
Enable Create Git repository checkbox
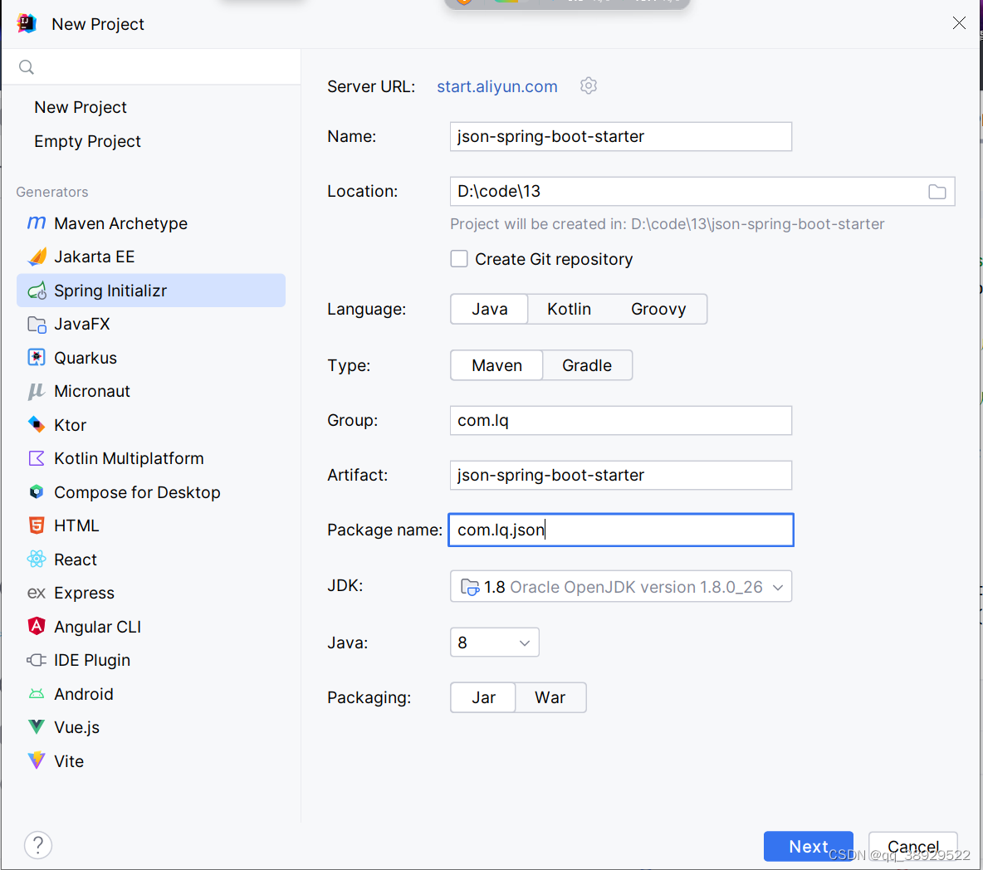(x=459, y=259)
